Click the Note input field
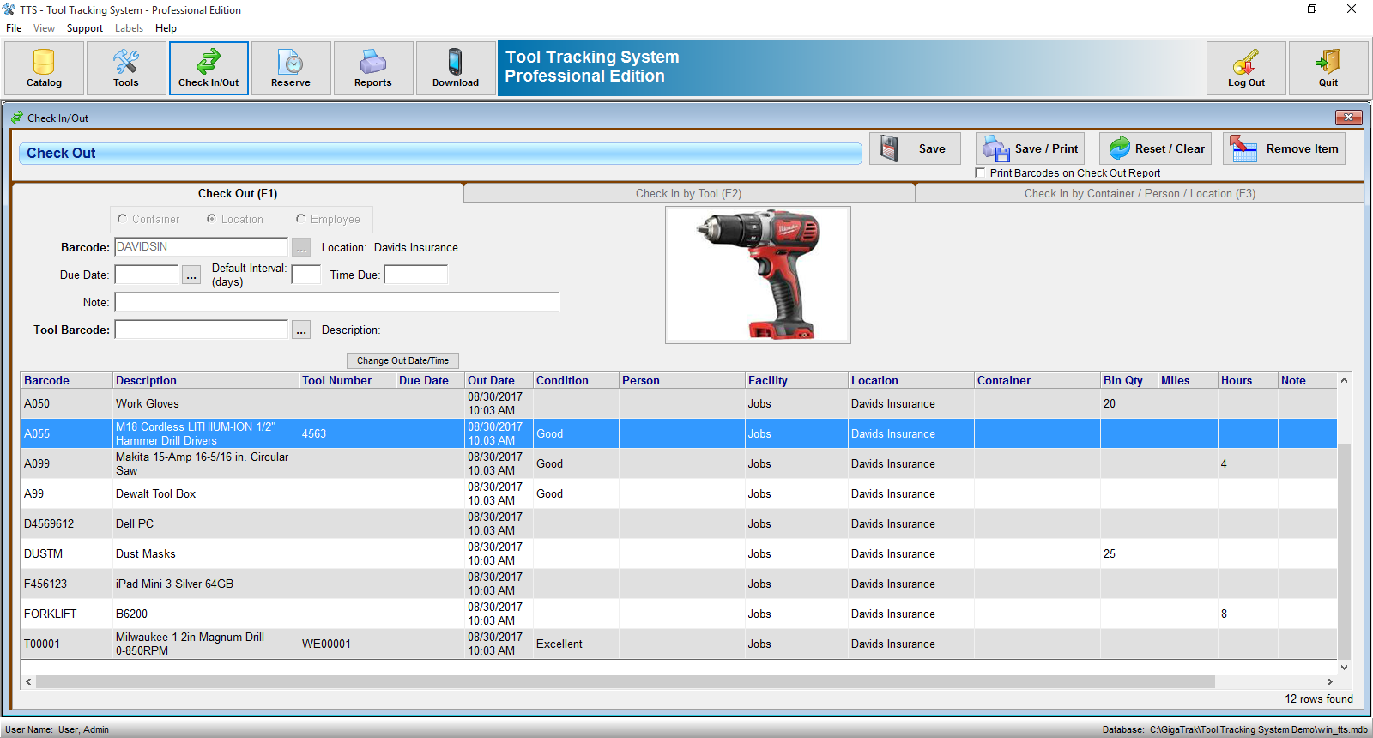 point(337,302)
